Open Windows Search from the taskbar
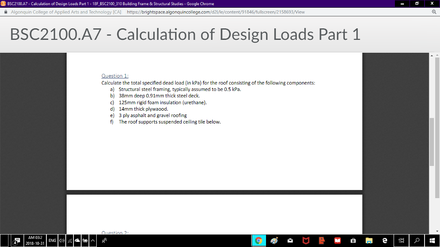This screenshot has height=247, width=440. click(417, 241)
